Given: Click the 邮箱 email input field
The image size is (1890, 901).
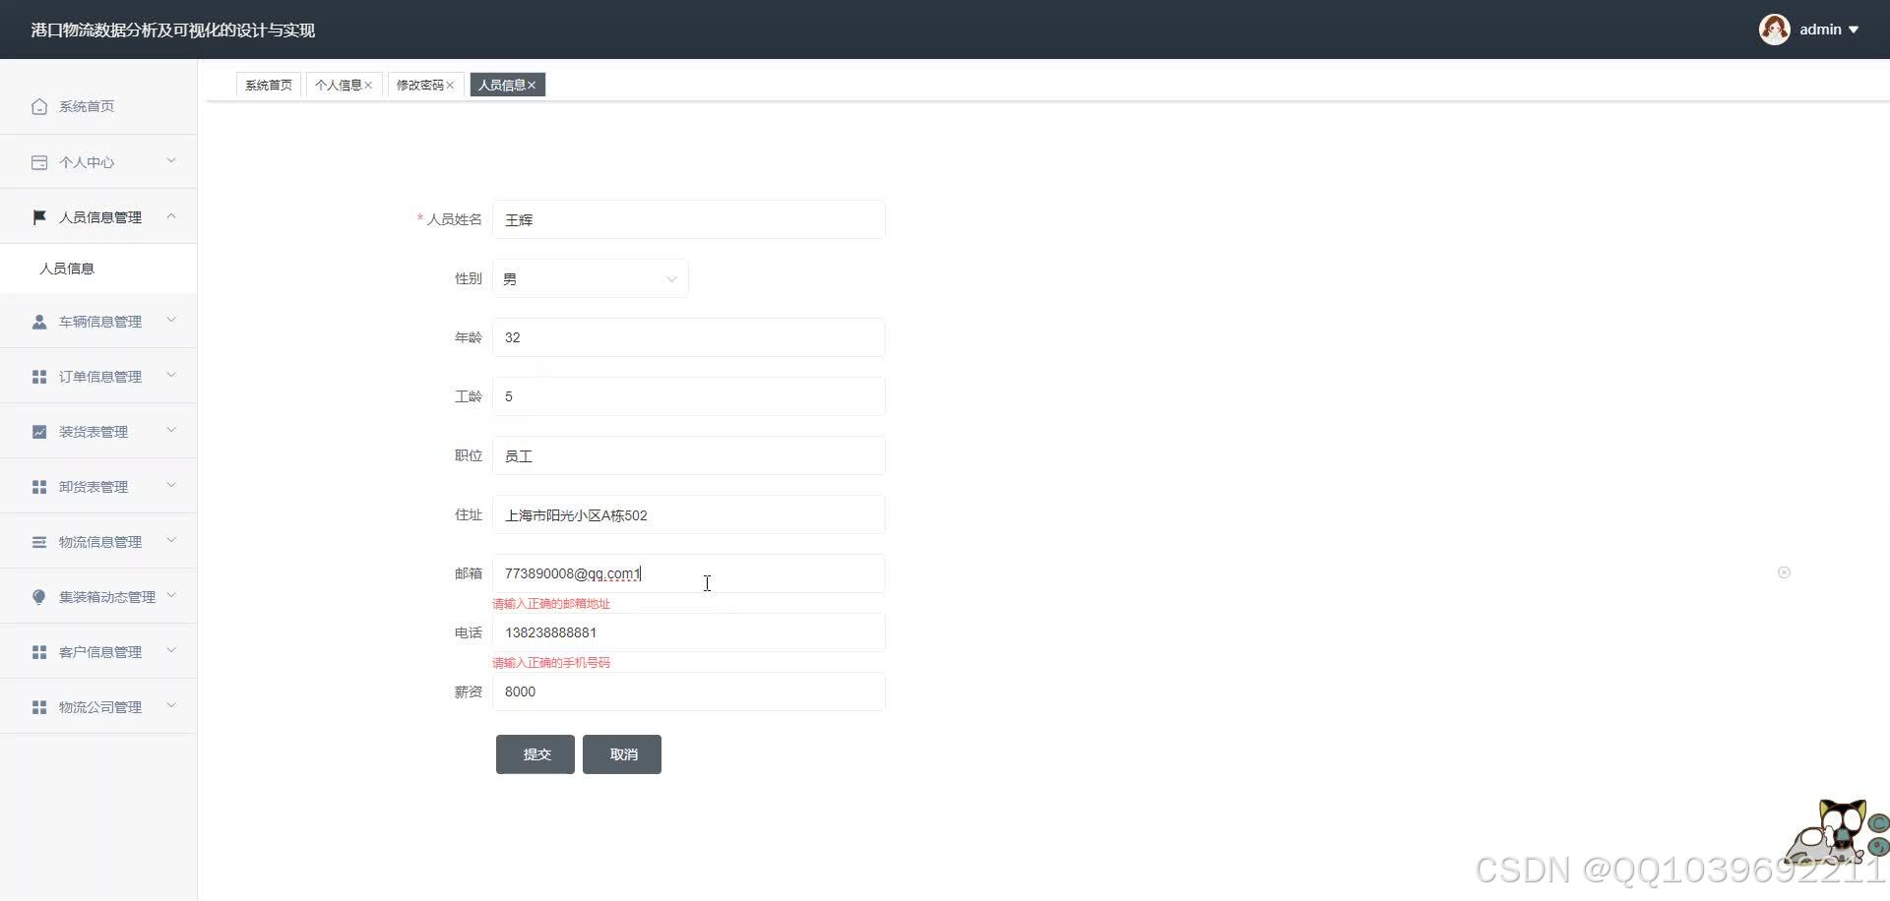Looking at the screenshot, I should pyautogui.click(x=688, y=573).
